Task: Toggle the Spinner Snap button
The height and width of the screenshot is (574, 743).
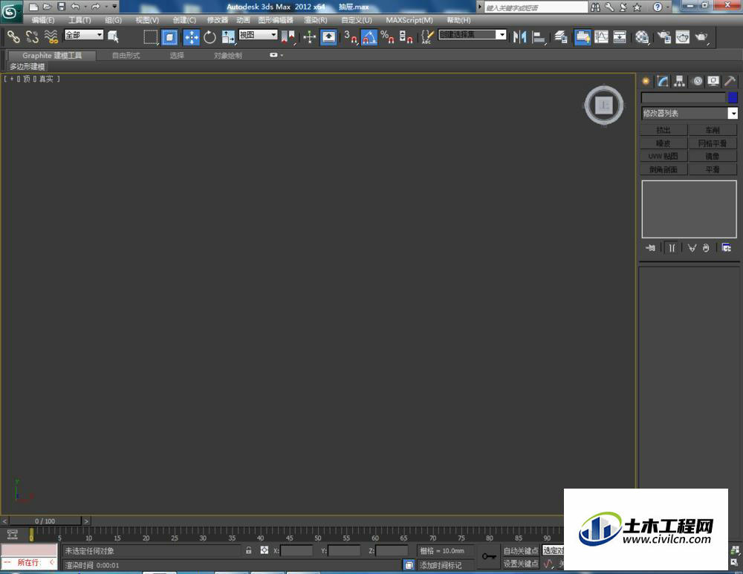Action: [x=406, y=37]
